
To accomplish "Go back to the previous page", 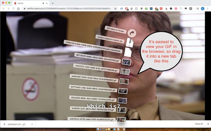I will coord(3,8).
